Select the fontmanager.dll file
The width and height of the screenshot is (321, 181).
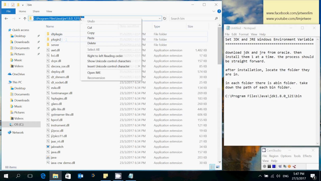(62, 93)
